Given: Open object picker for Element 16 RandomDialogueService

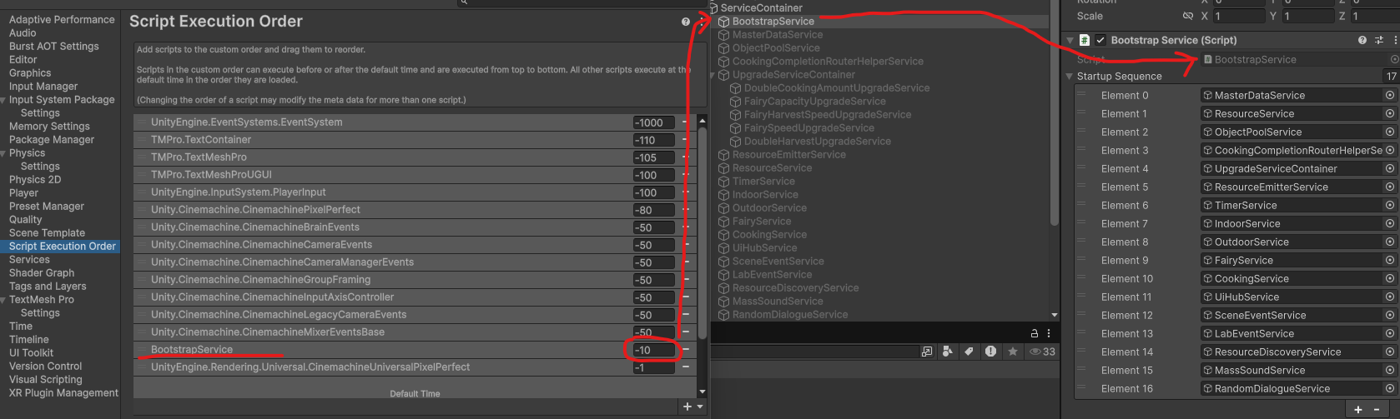Looking at the screenshot, I should [x=1390, y=388].
